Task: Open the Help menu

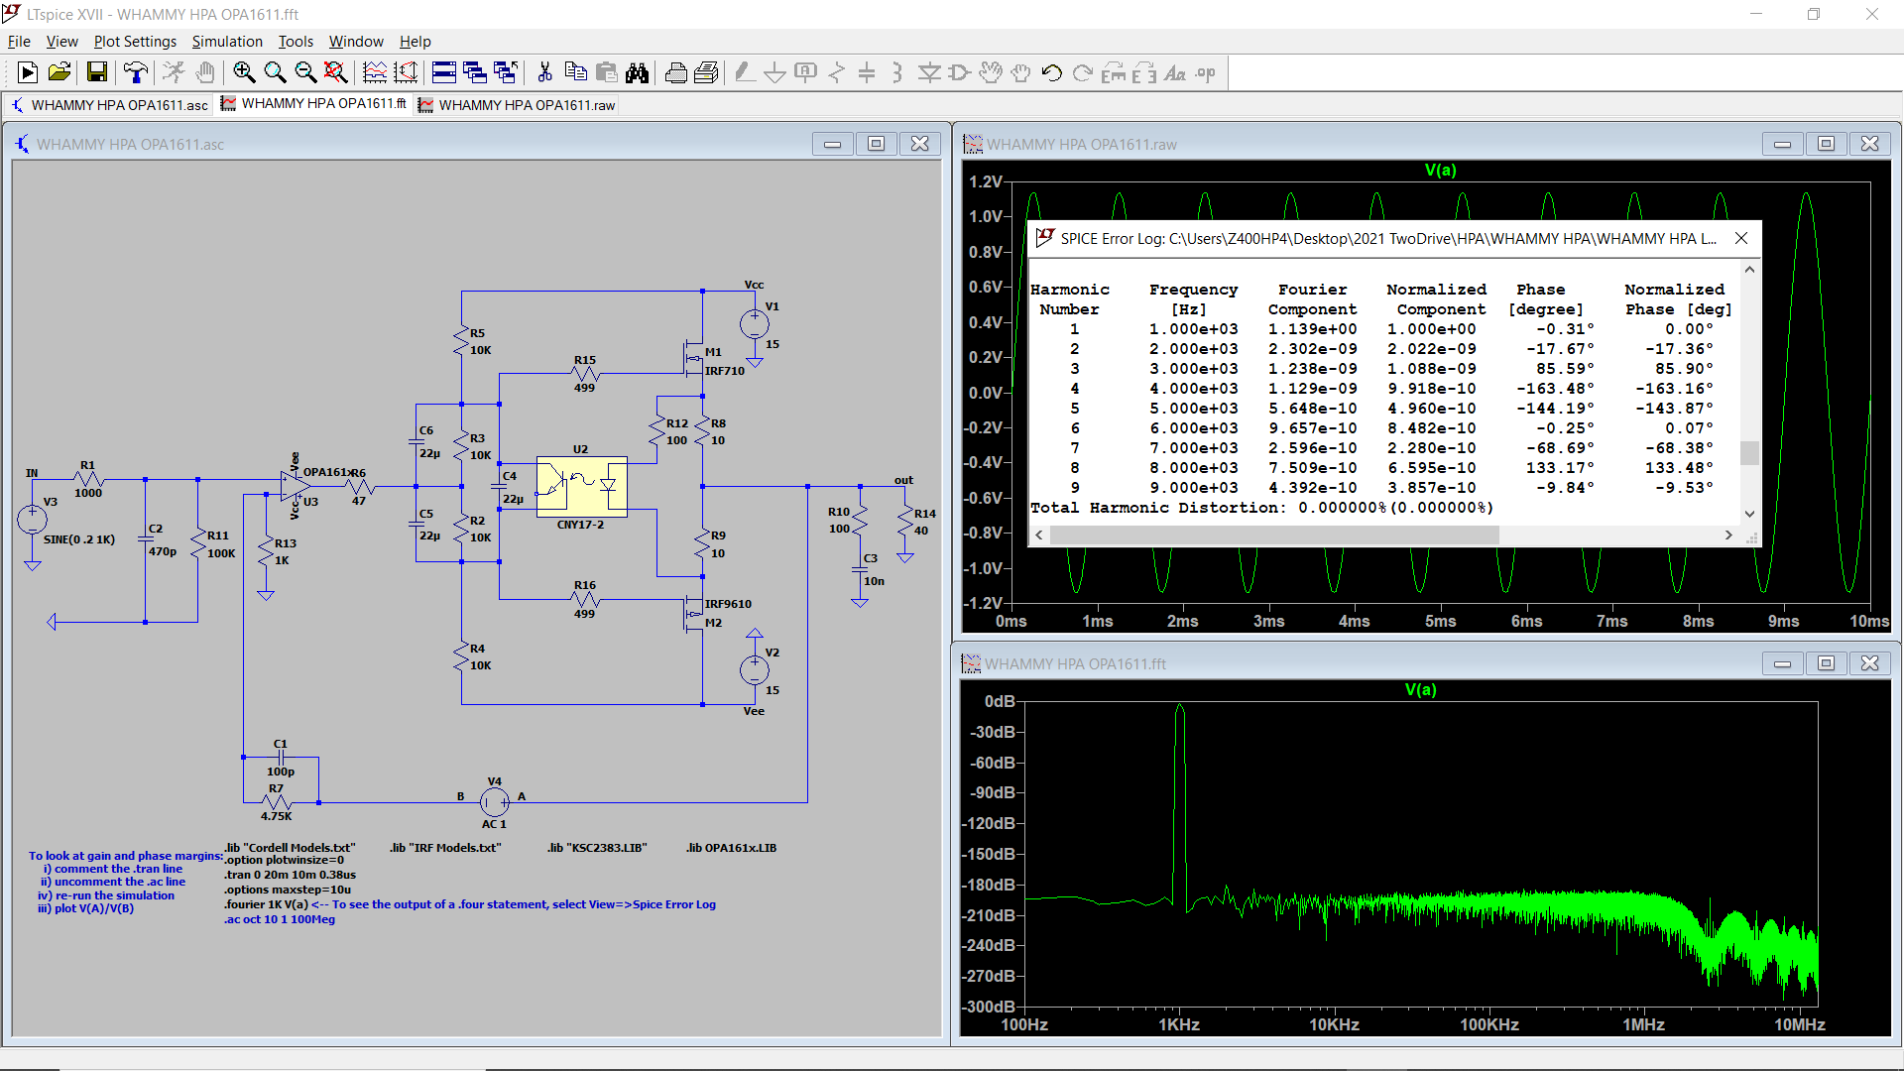Action: coord(416,42)
